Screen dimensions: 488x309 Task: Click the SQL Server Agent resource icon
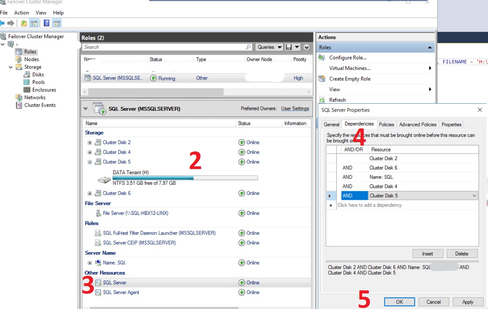click(98, 292)
